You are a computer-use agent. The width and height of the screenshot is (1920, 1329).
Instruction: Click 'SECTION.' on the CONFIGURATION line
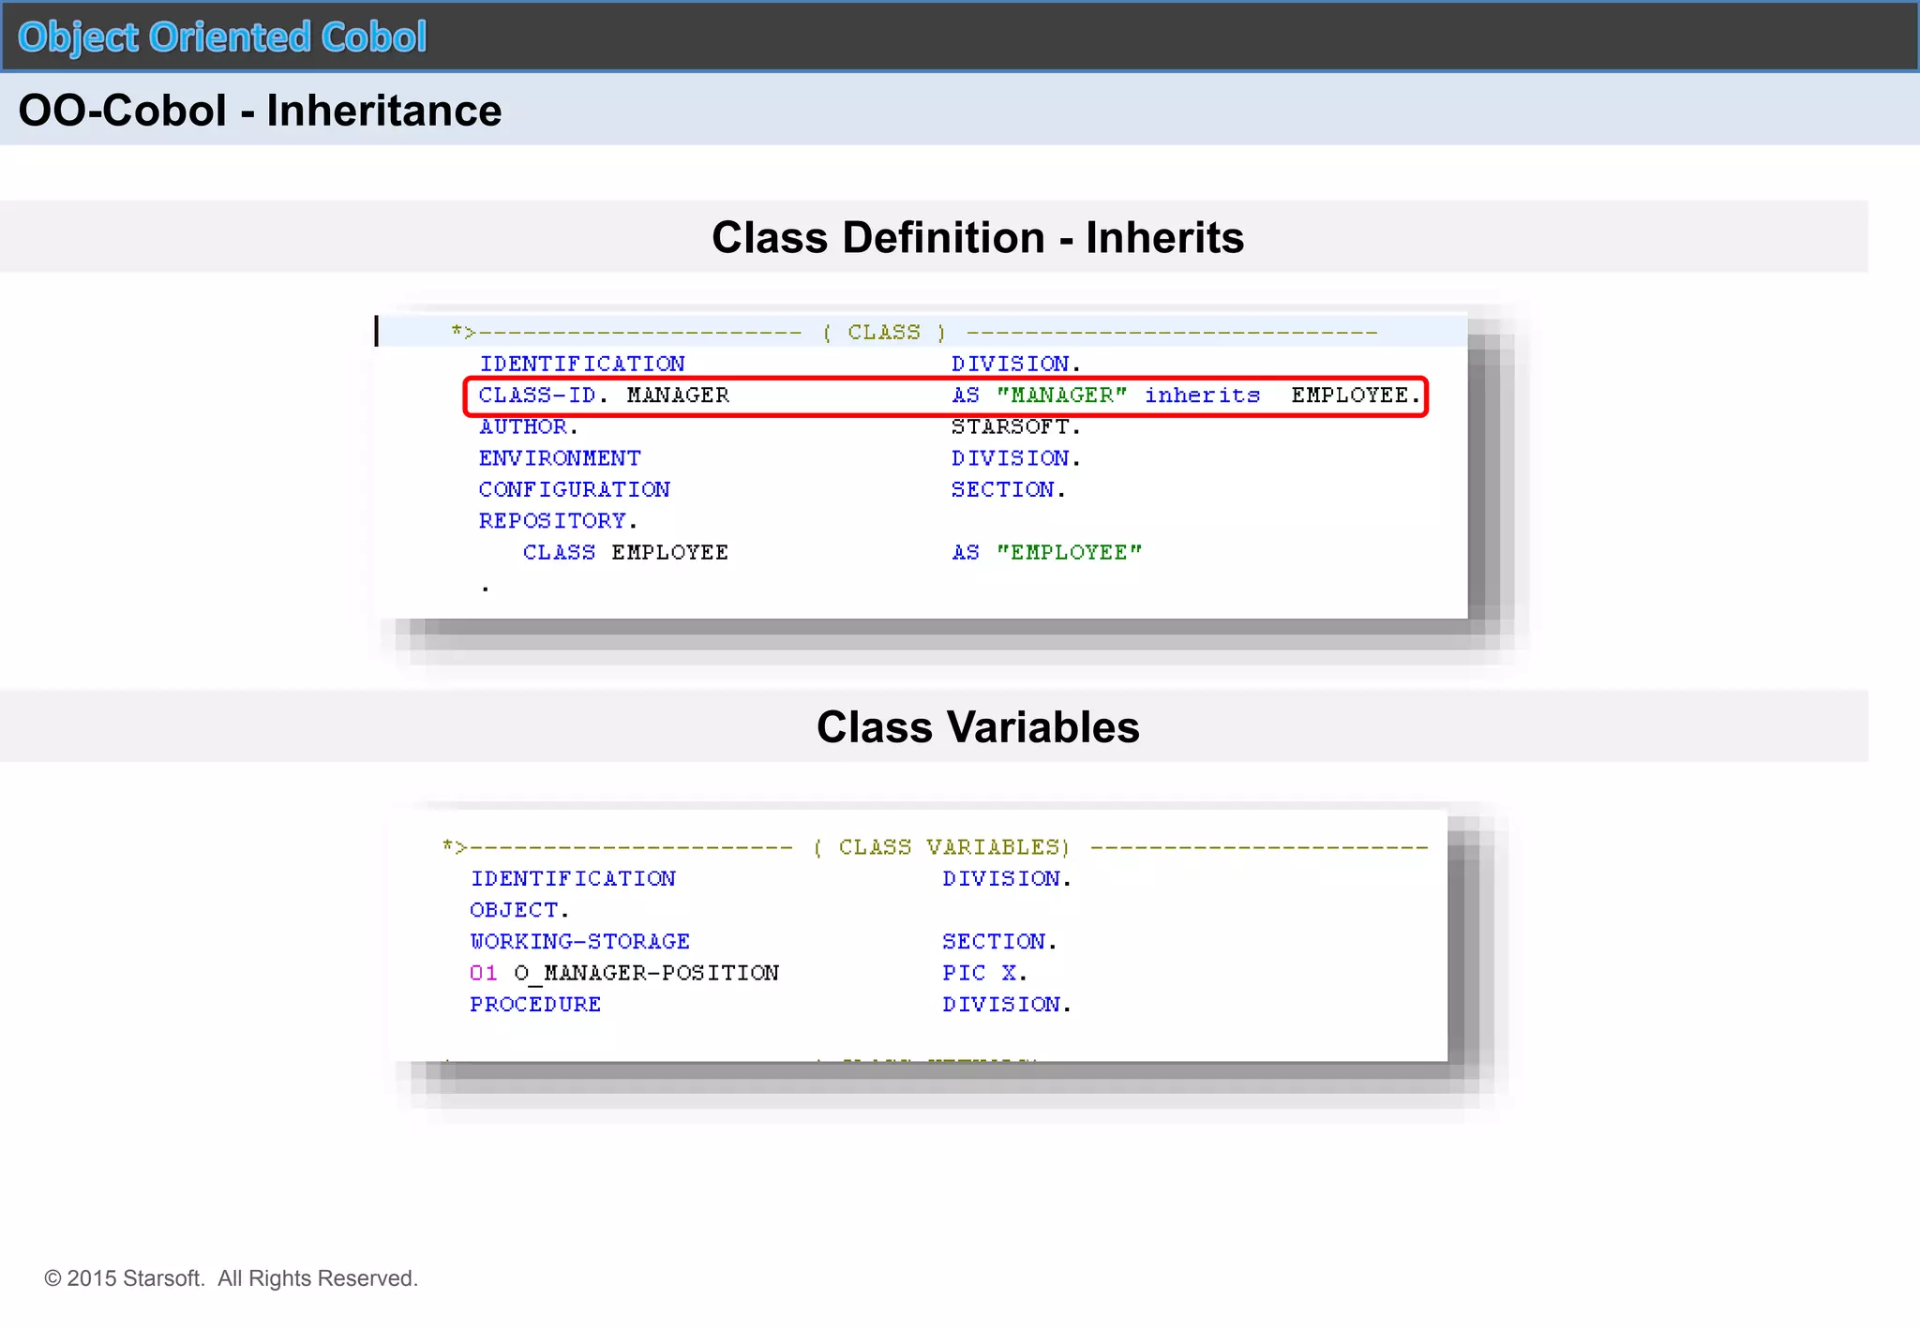tap(1009, 490)
